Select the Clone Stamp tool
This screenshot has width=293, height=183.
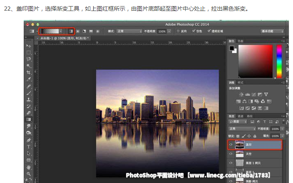point(28,99)
